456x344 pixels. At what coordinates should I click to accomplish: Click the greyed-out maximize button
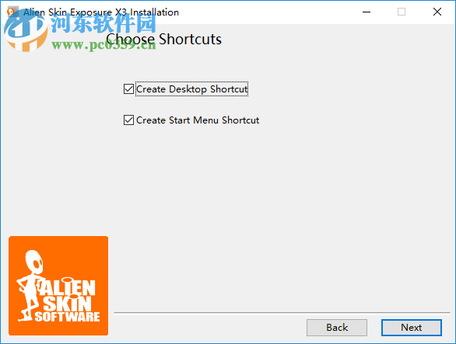[x=402, y=12]
